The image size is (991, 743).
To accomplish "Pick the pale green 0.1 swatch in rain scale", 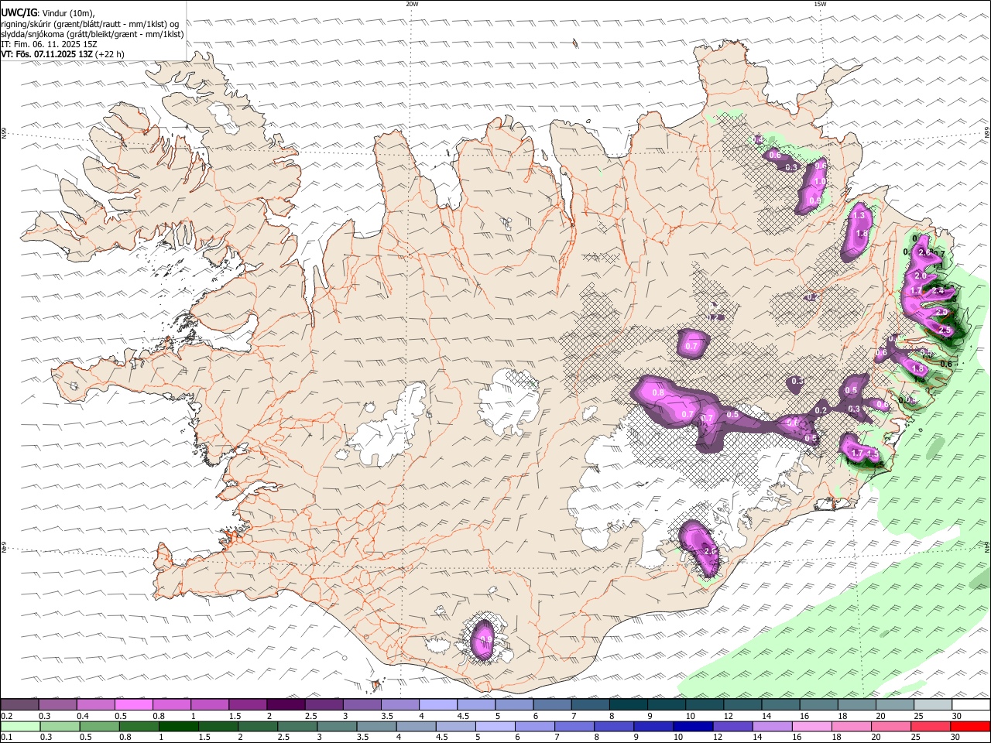I will point(19,727).
